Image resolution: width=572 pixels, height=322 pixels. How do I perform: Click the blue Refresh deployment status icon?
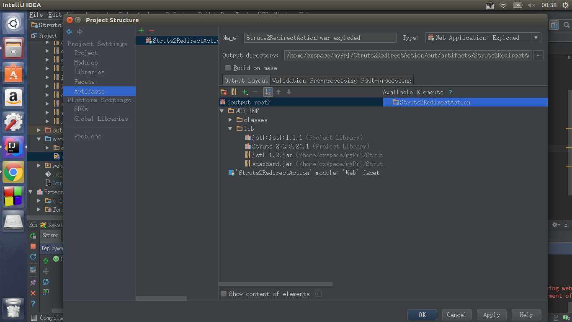pyautogui.click(x=46, y=282)
